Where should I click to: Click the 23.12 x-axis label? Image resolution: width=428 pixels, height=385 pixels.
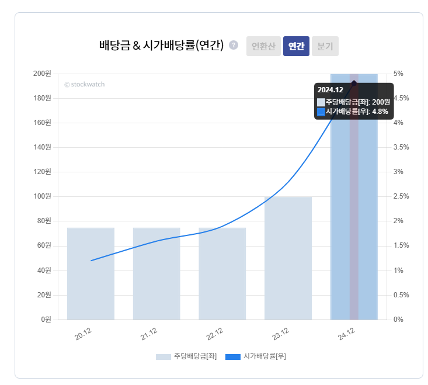click(x=280, y=334)
